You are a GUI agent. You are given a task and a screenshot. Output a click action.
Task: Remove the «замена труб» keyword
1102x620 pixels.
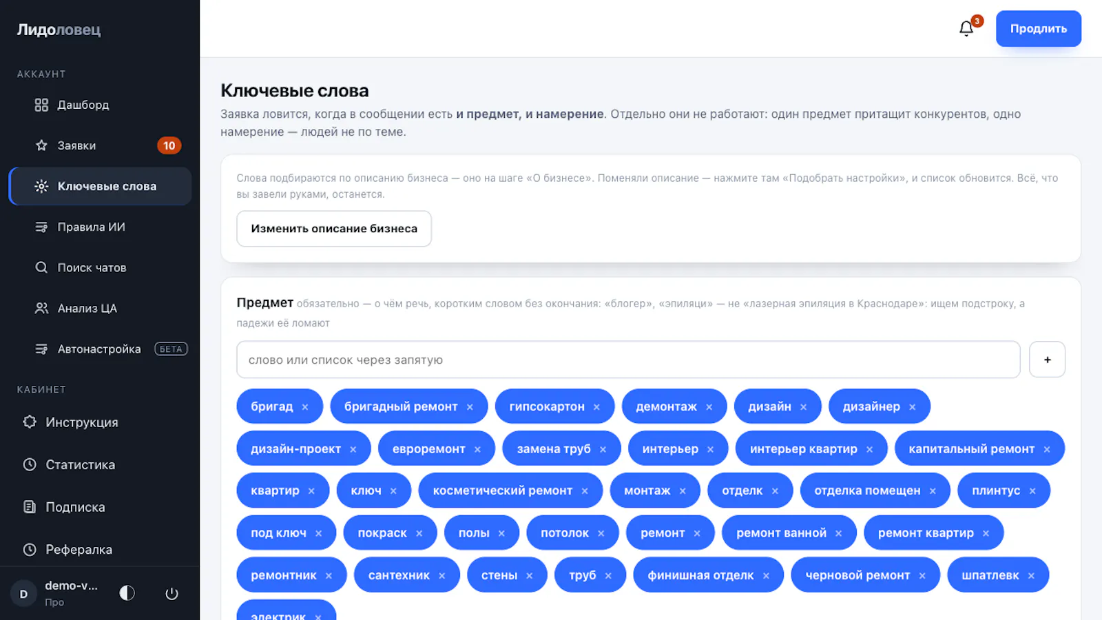pos(603,449)
